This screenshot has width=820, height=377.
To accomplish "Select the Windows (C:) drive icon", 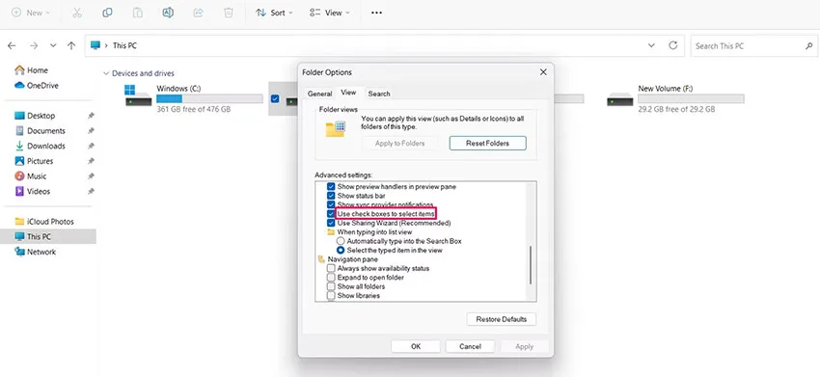I will (138, 96).
